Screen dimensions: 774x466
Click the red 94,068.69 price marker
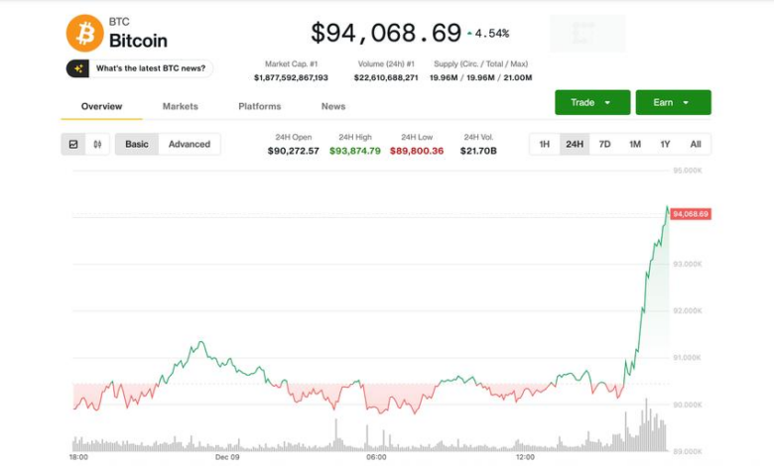(x=690, y=213)
